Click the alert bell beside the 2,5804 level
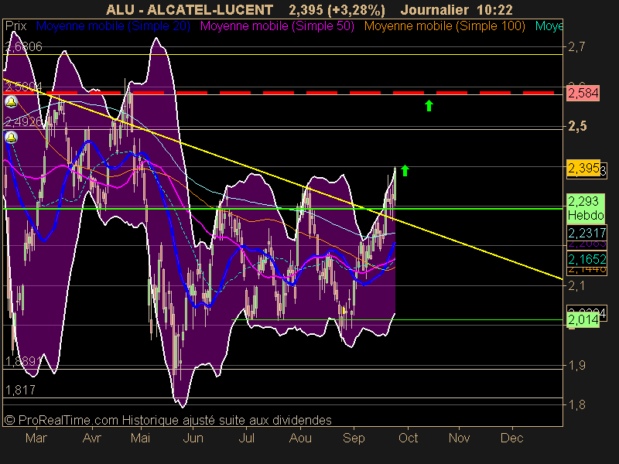Screen dimensions: 619x464 pyautogui.click(x=11, y=102)
